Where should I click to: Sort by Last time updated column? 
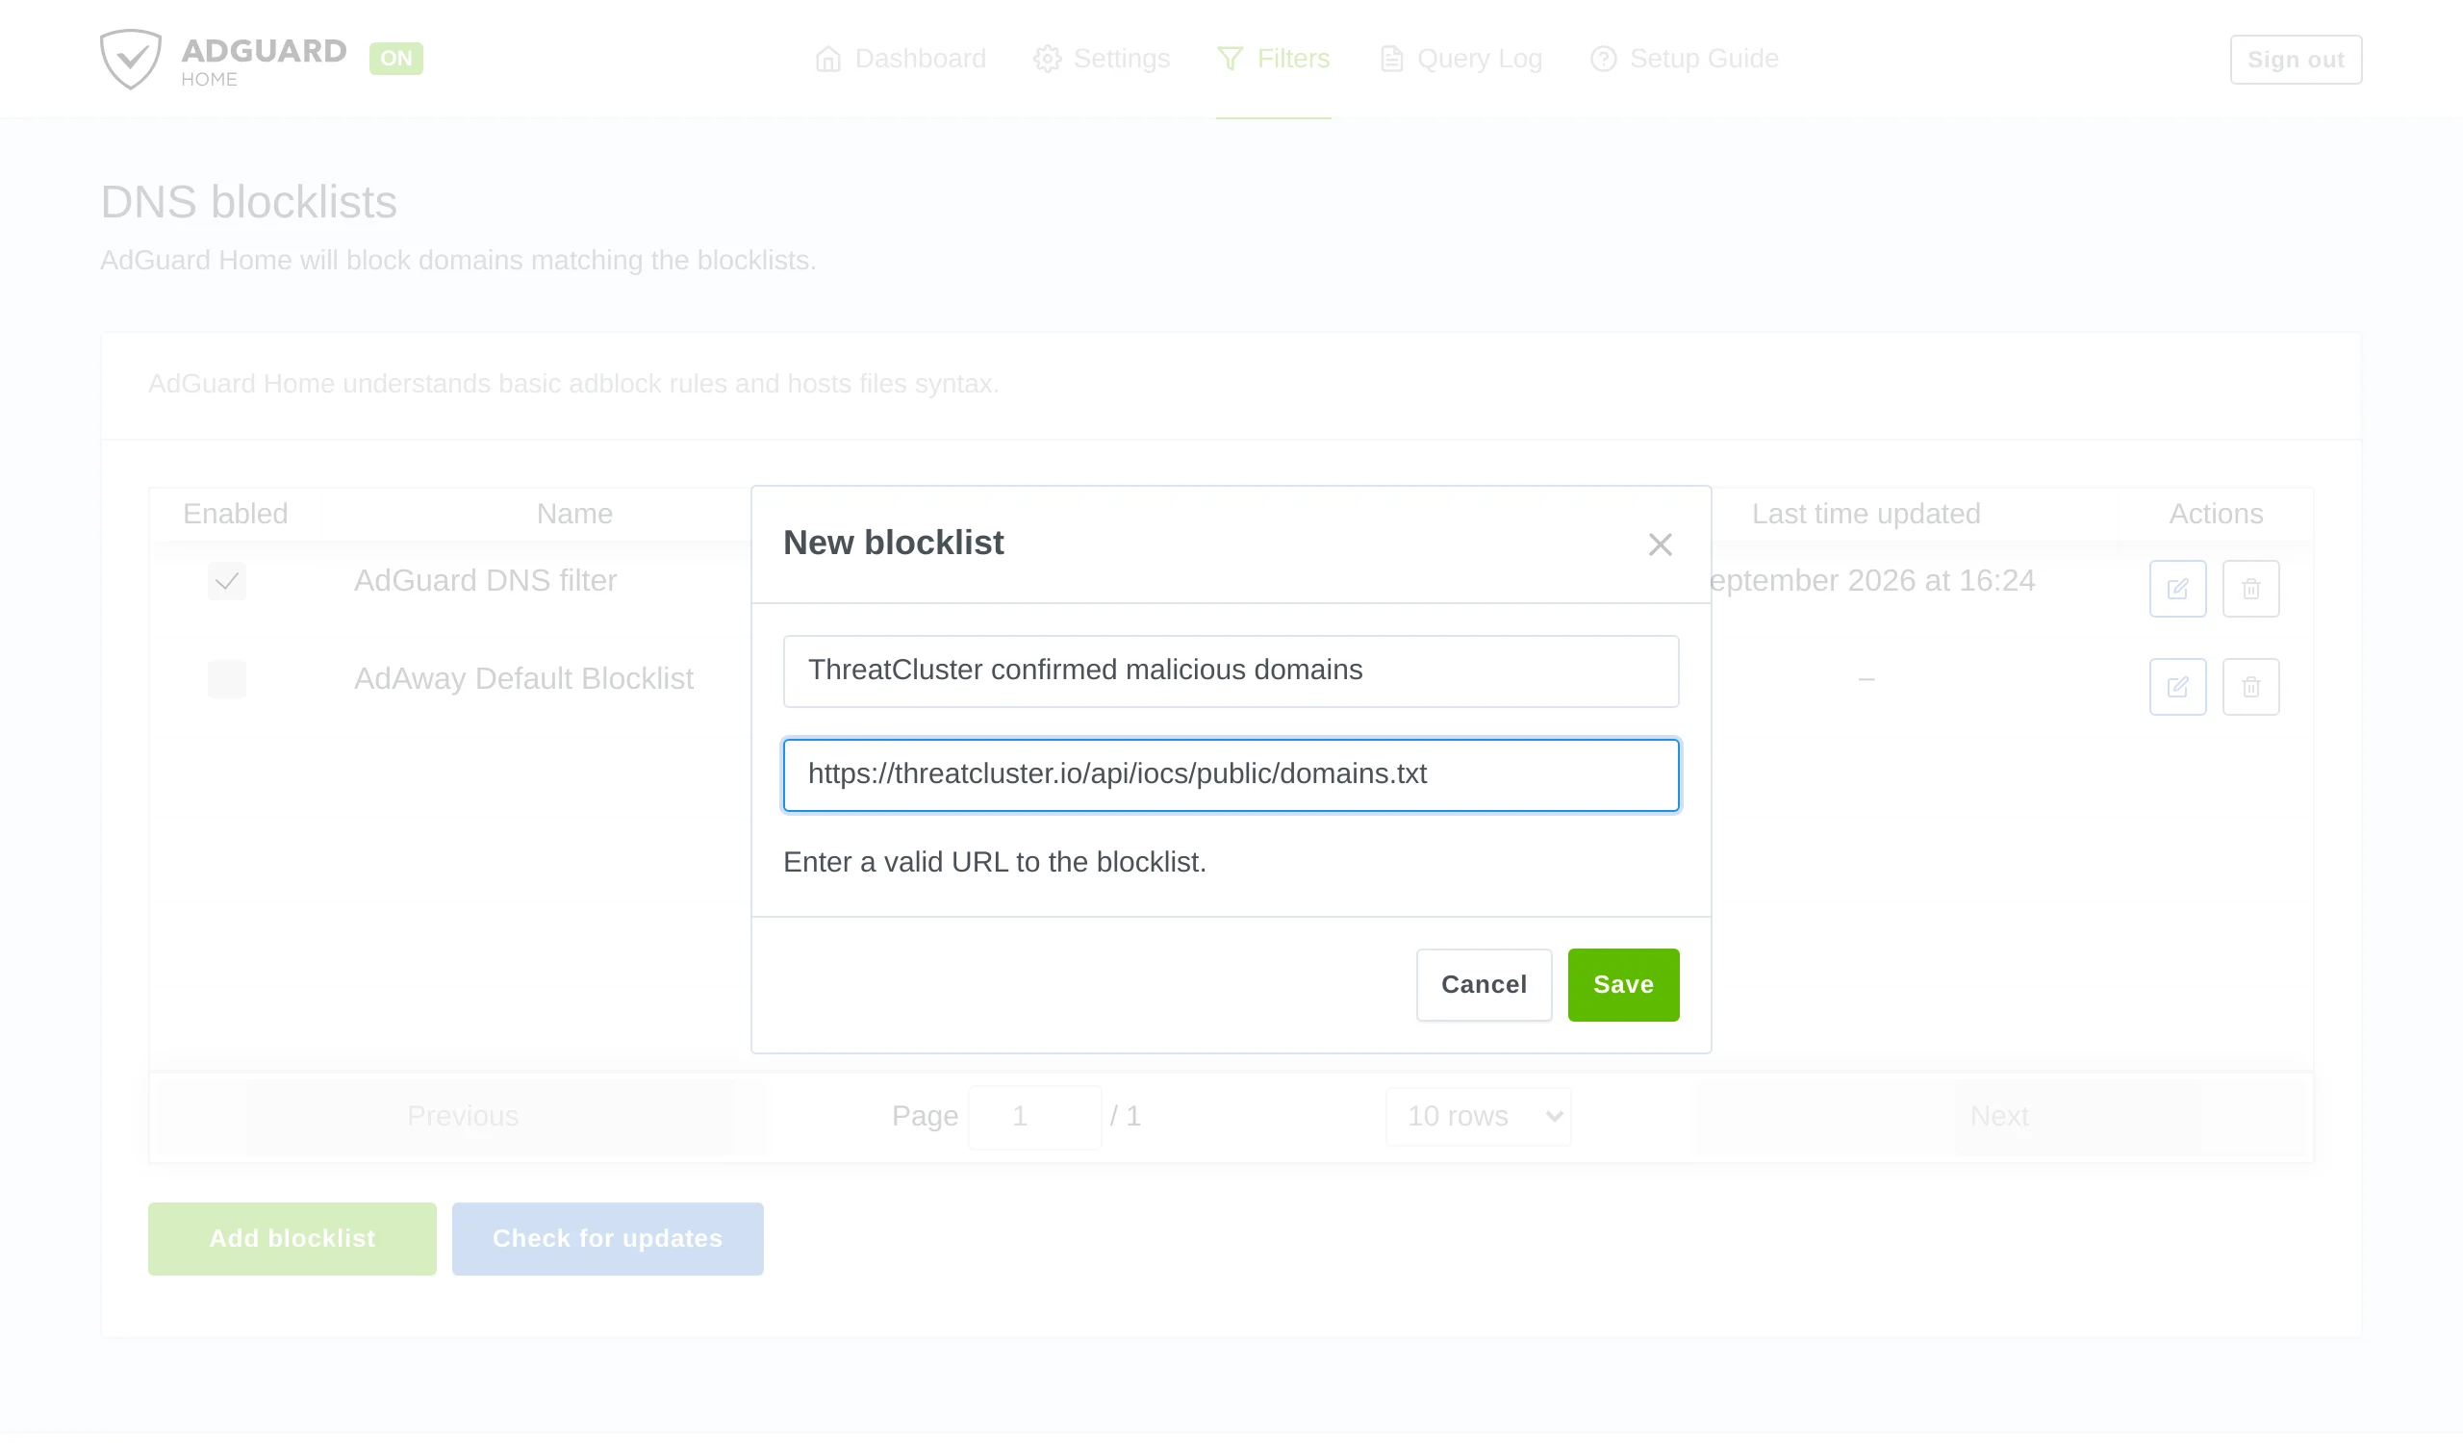pos(1866,514)
